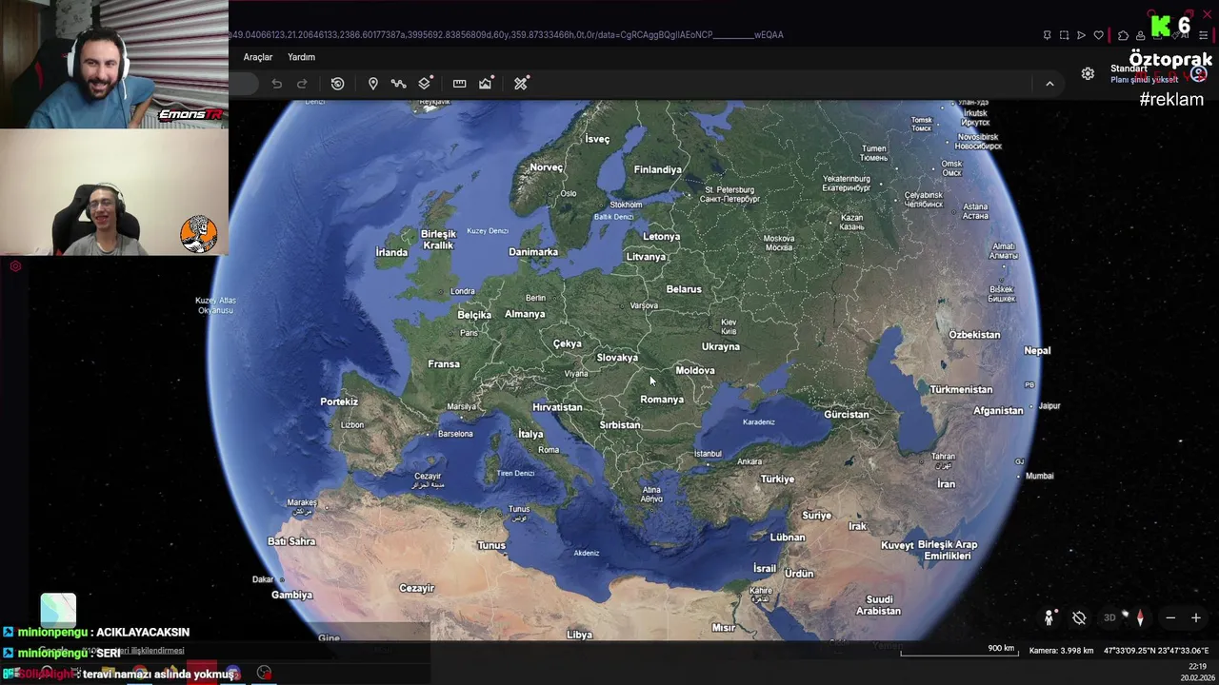Open the browser hamburger menu icon

pos(1204,35)
